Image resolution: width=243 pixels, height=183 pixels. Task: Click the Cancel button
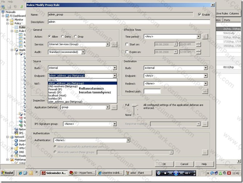[x=184, y=164]
